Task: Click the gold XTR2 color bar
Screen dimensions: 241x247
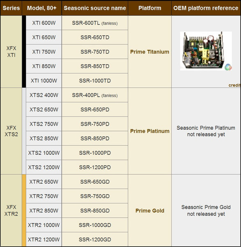Action: [x=24, y=210]
